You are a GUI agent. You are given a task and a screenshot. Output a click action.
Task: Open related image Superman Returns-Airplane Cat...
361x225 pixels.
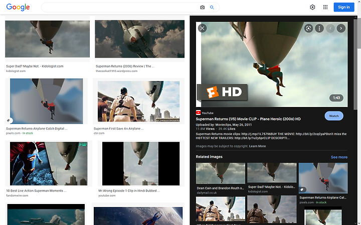323,178
